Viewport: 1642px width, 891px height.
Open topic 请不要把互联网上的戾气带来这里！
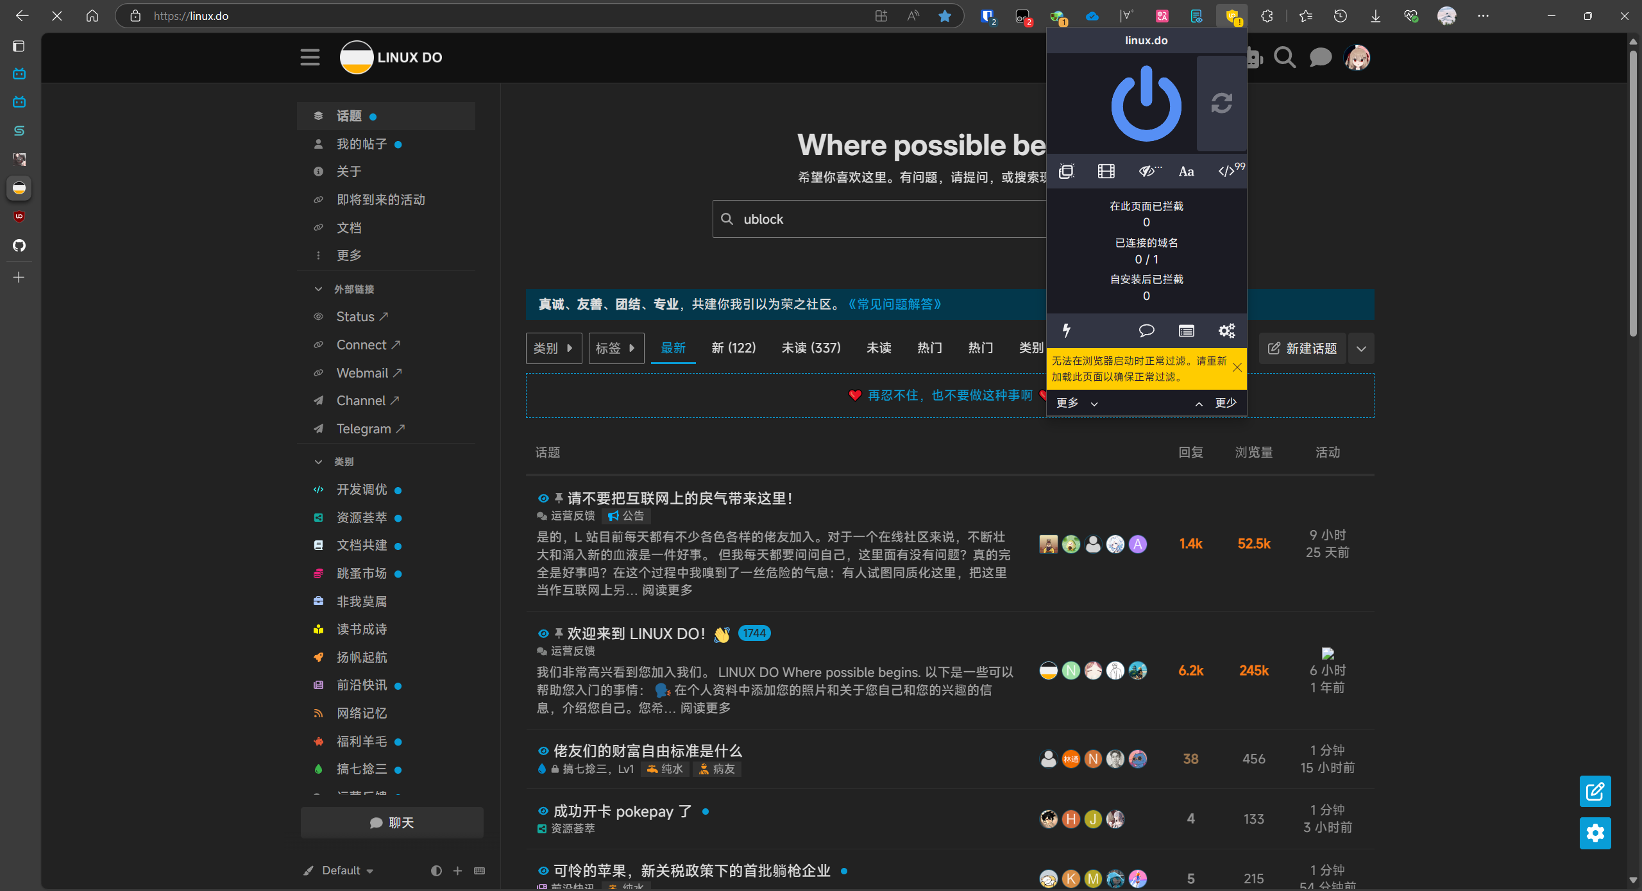click(680, 498)
